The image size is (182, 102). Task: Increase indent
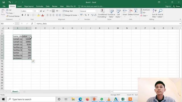[x=60, y=15]
